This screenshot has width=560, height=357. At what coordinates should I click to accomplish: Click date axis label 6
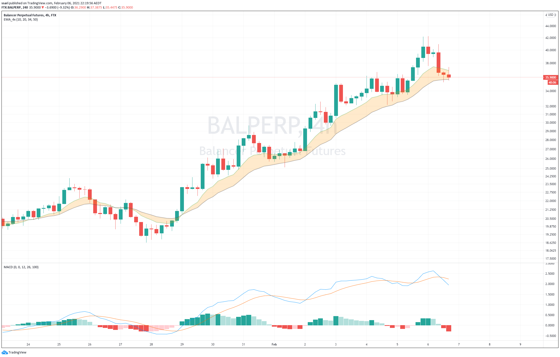[428, 344]
